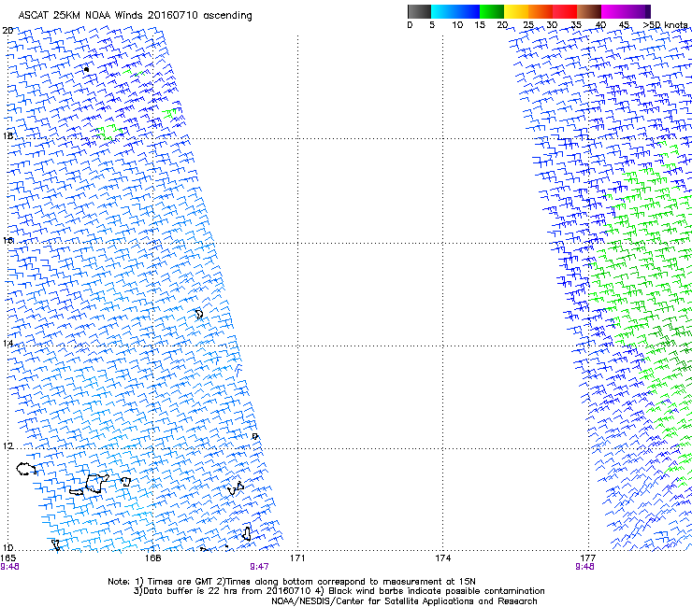Click the longitude label '177' on bottom axis

coord(588,558)
